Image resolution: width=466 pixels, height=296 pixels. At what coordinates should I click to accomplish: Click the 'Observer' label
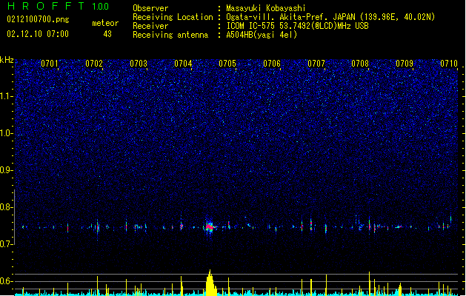pos(150,8)
